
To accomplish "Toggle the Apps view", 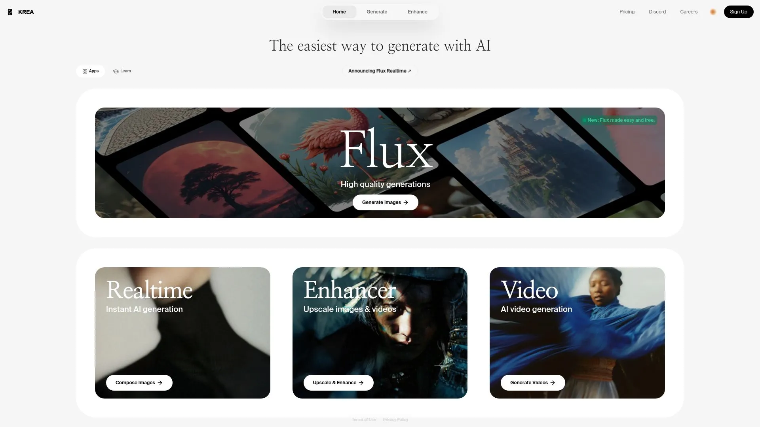I will coord(90,71).
